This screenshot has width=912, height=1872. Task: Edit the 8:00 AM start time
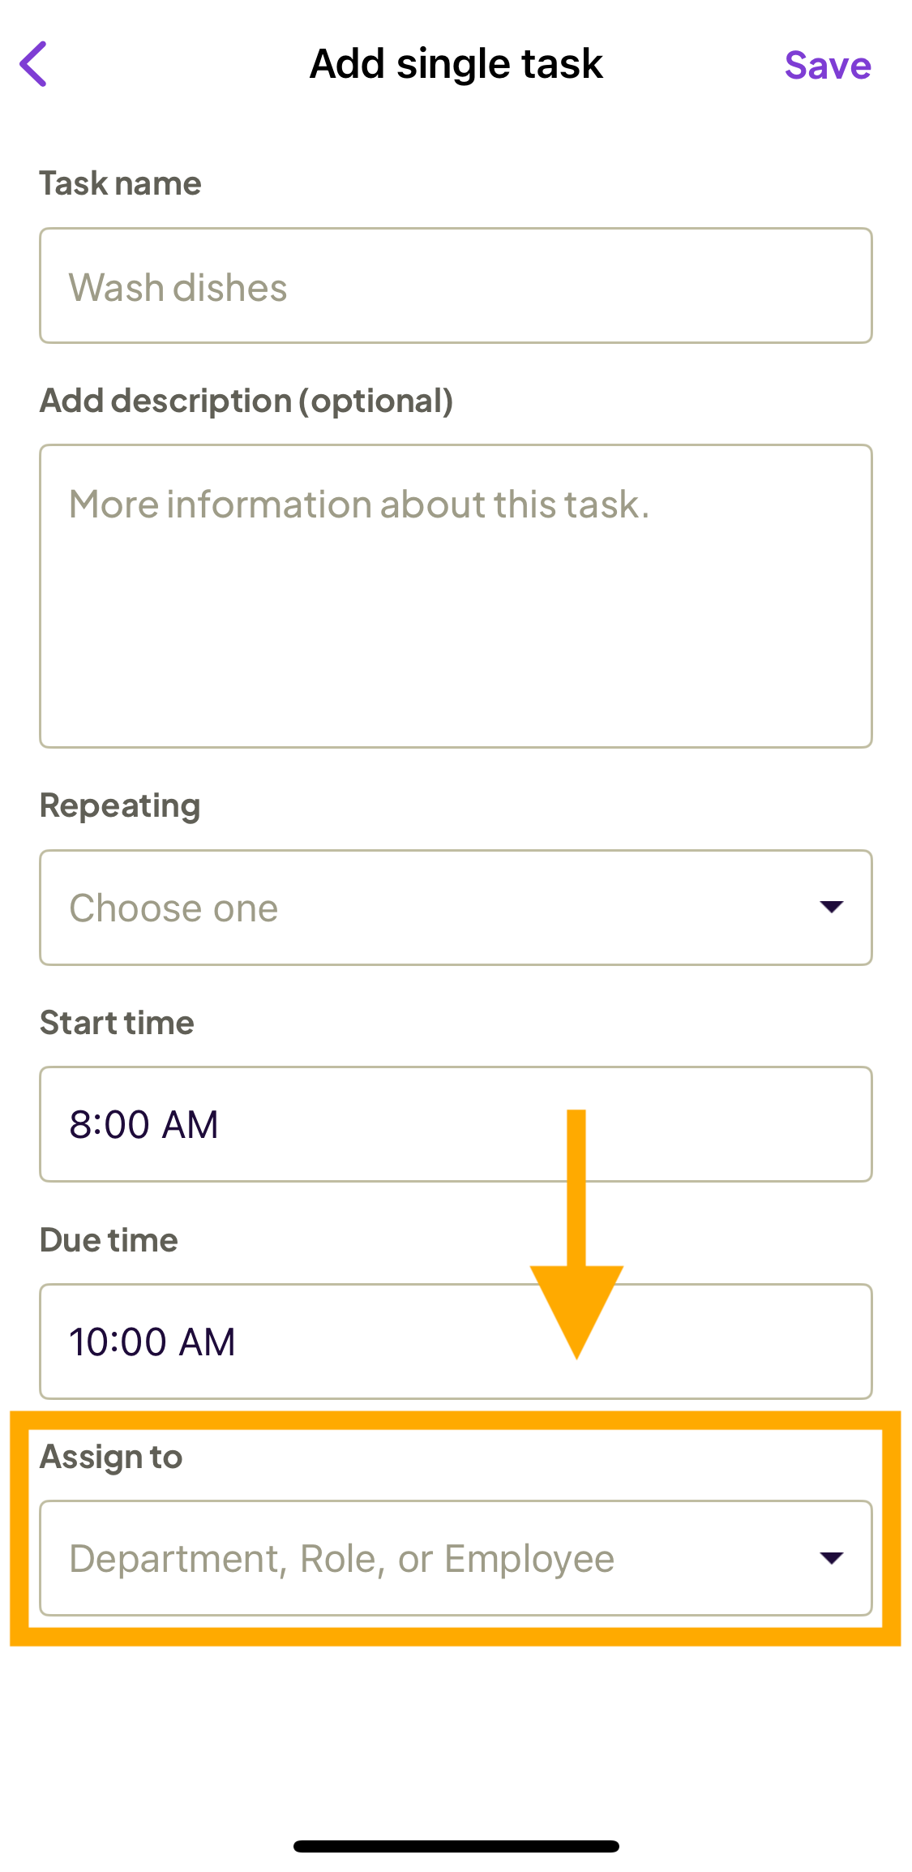(456, 1124)
